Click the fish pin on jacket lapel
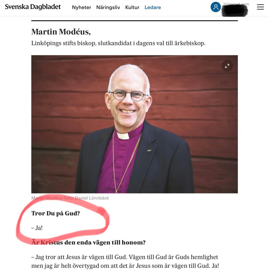The image size is (269, 272). [x=149, y=150]
